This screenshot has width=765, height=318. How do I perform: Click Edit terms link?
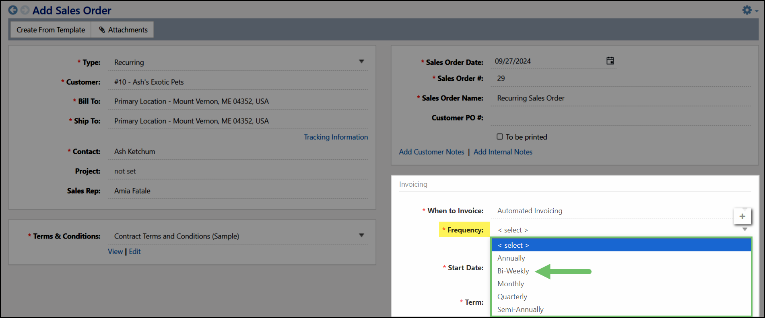pyautogui.click(x=135, y=251)
